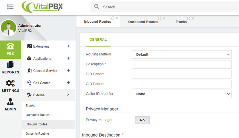Open the ADMIN user icon
This screenshot has height=138, width=239.
[10, 102]
